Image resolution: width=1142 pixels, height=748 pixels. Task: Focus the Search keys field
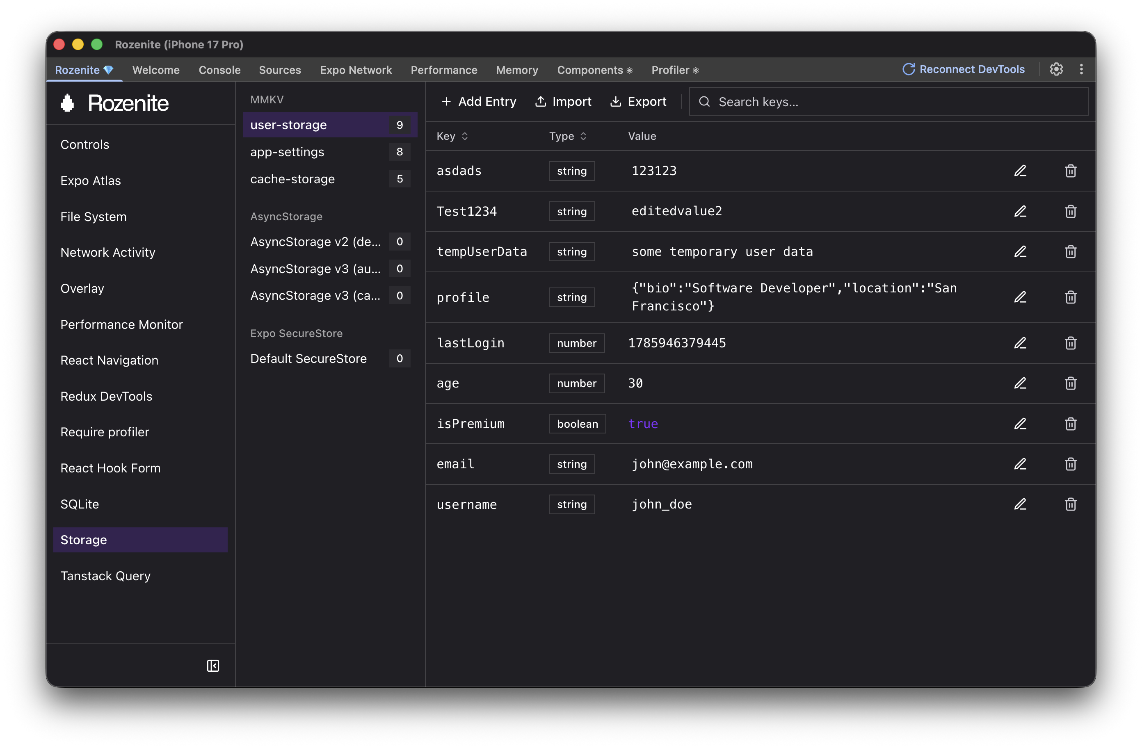[x=888, y=102]
